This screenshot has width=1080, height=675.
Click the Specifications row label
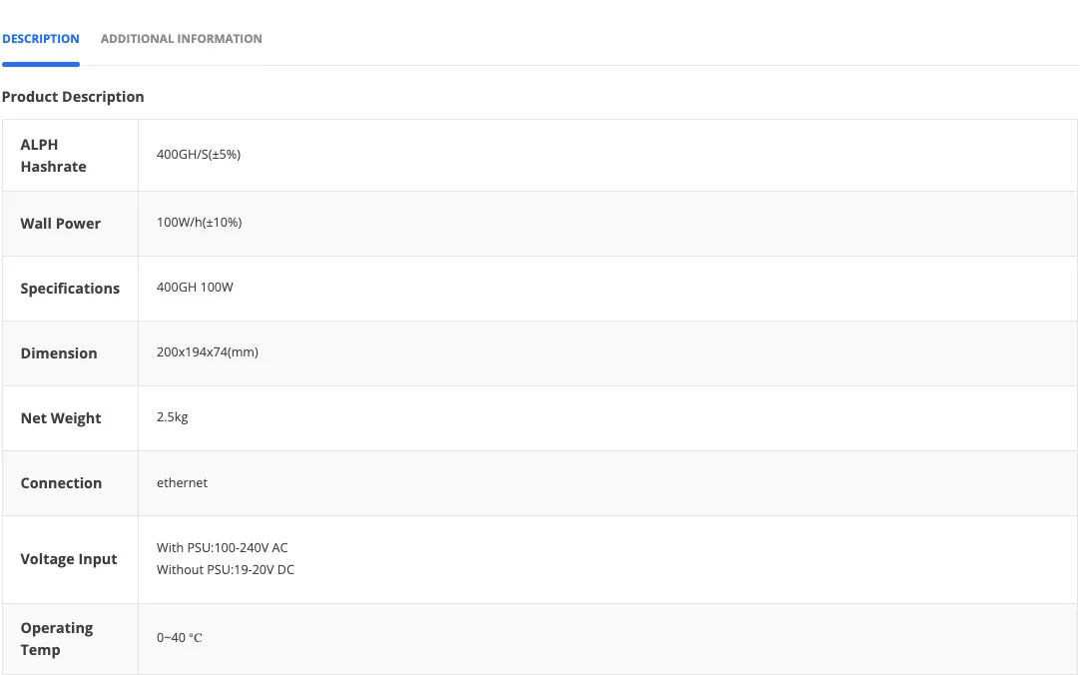[x=70, y=289]
